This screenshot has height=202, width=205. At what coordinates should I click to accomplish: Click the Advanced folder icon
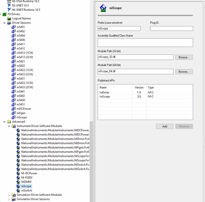coord(9,122)
